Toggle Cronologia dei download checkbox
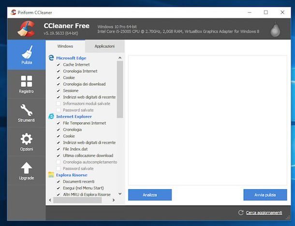 pyautogui.click(x=59, y=84)
